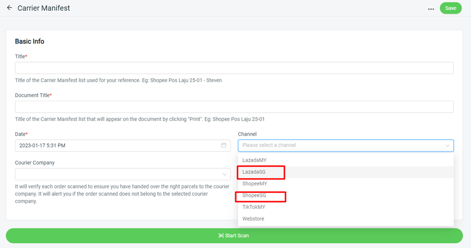The width and height of the screenshot is (471, 248).
Task: Click the Document Title helper text about Print
Action: click(x=140, y=119)
